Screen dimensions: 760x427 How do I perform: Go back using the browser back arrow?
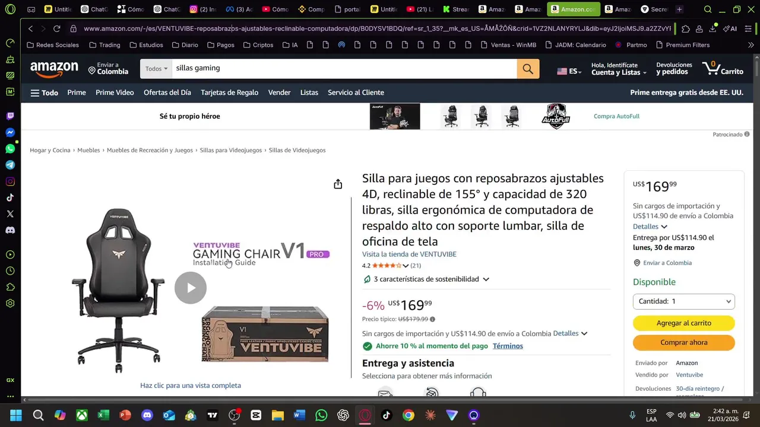[x=30, y=28]
